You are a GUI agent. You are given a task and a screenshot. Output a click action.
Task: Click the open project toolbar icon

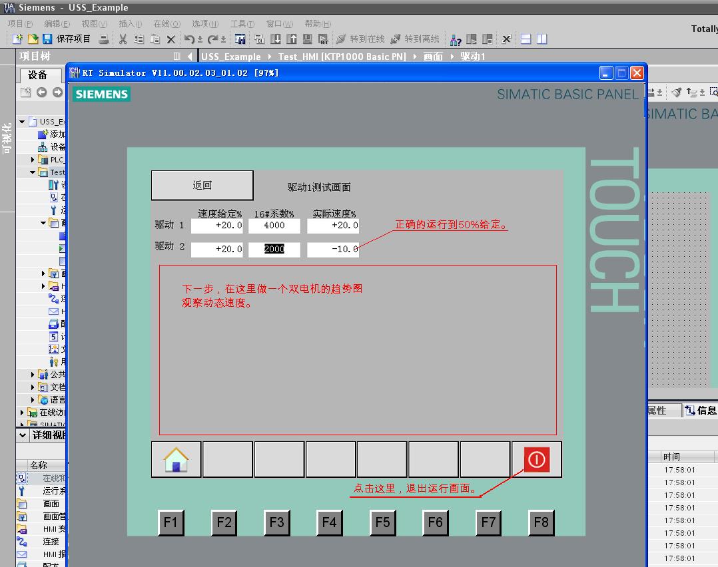coord(33,39)
